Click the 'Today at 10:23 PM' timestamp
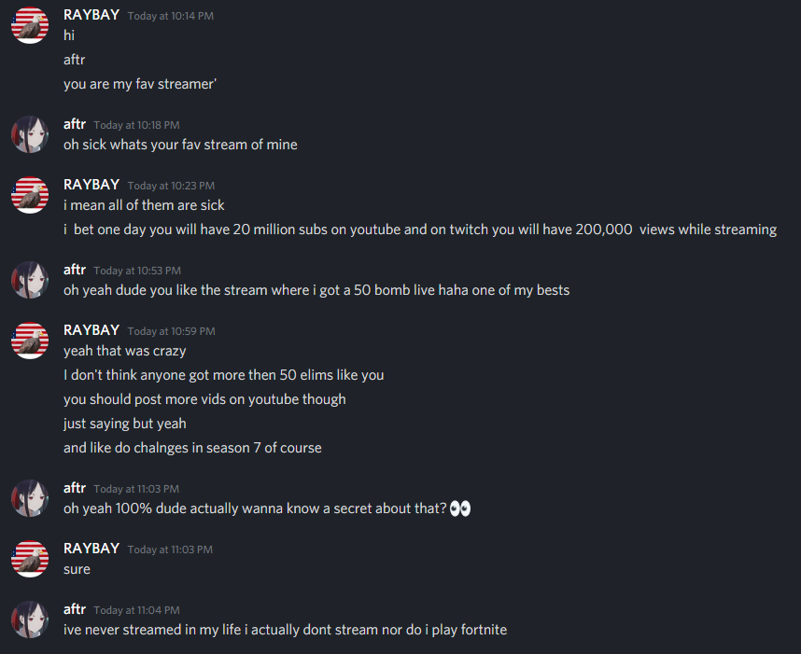Screen dimensions: 801x654 point(171,186)
